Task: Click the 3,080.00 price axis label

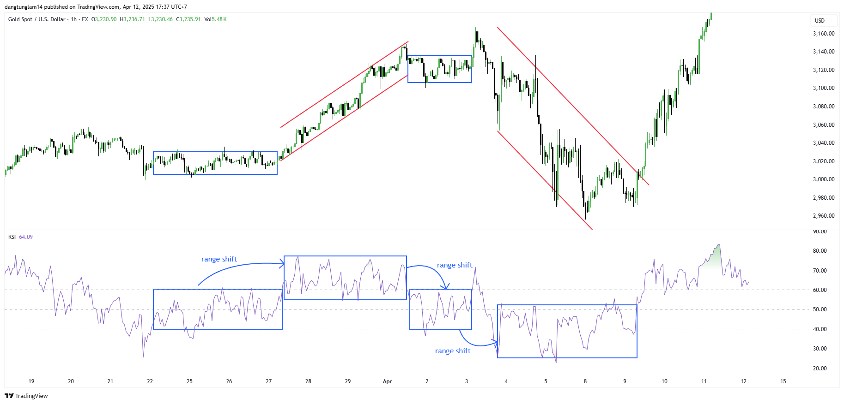Action: click(824, 107)
